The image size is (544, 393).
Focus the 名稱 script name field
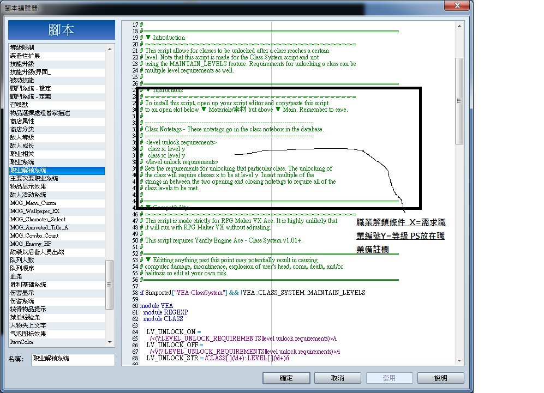[x=73, y=359]
